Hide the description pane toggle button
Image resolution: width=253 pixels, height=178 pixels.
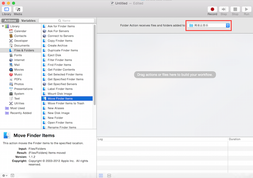[13, 175]
